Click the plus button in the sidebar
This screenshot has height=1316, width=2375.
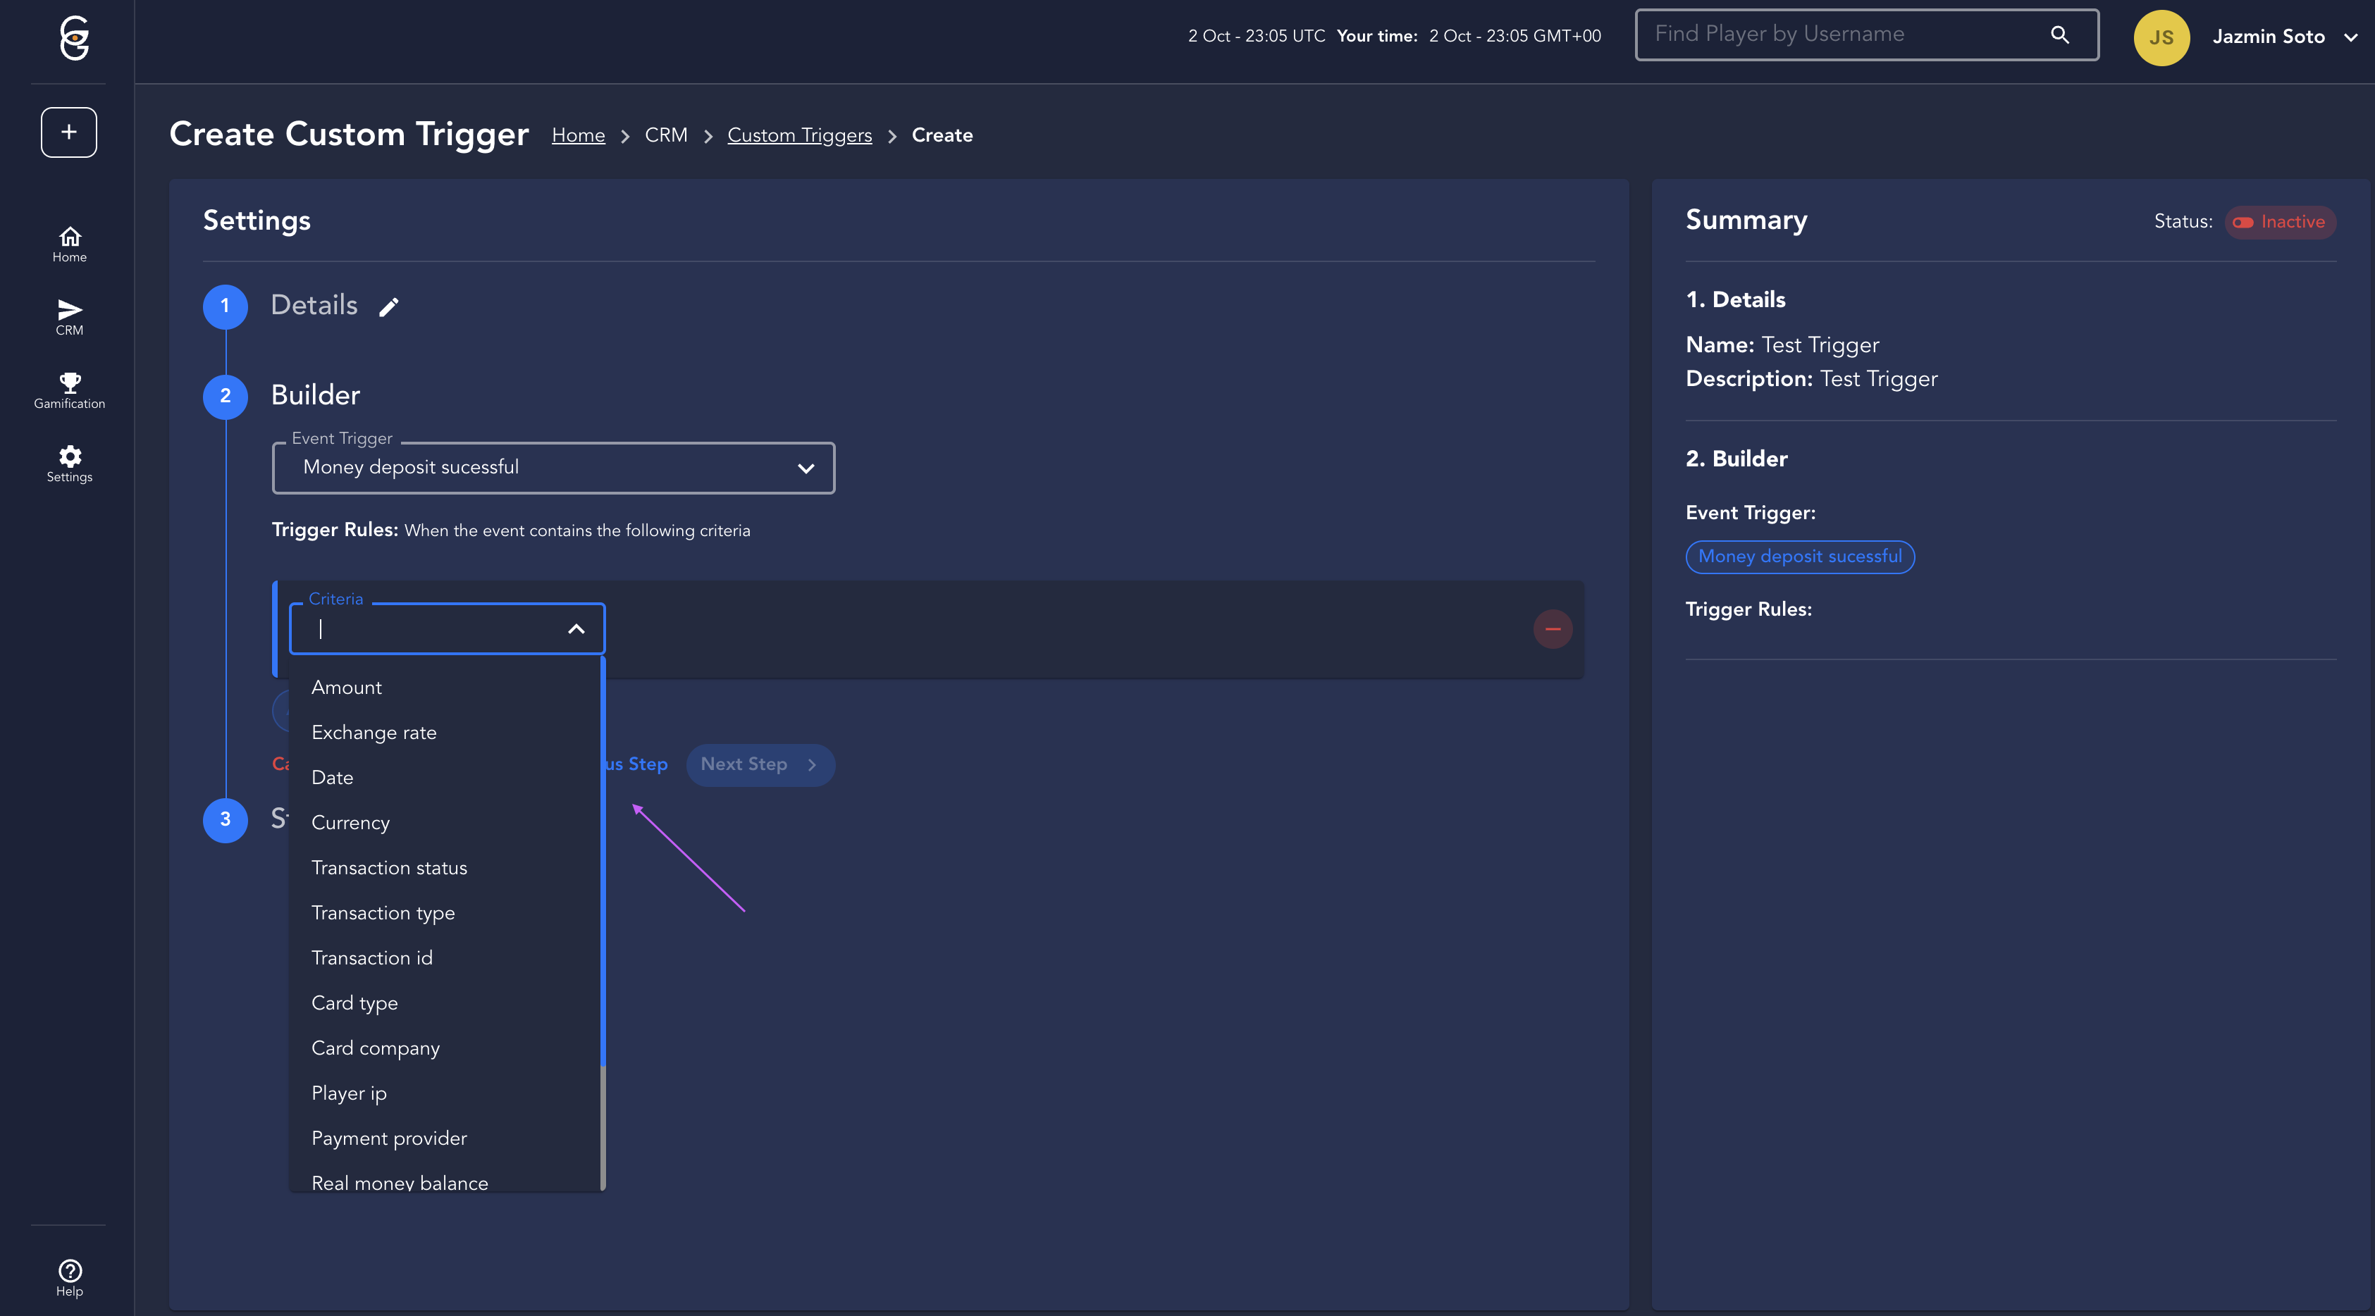click(68, 132)
